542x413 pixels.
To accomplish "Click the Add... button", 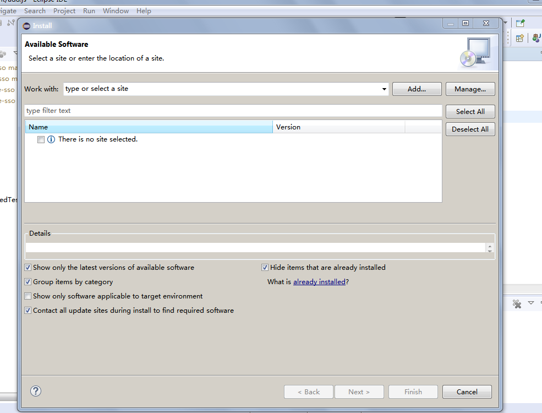I will pos(417,89).
